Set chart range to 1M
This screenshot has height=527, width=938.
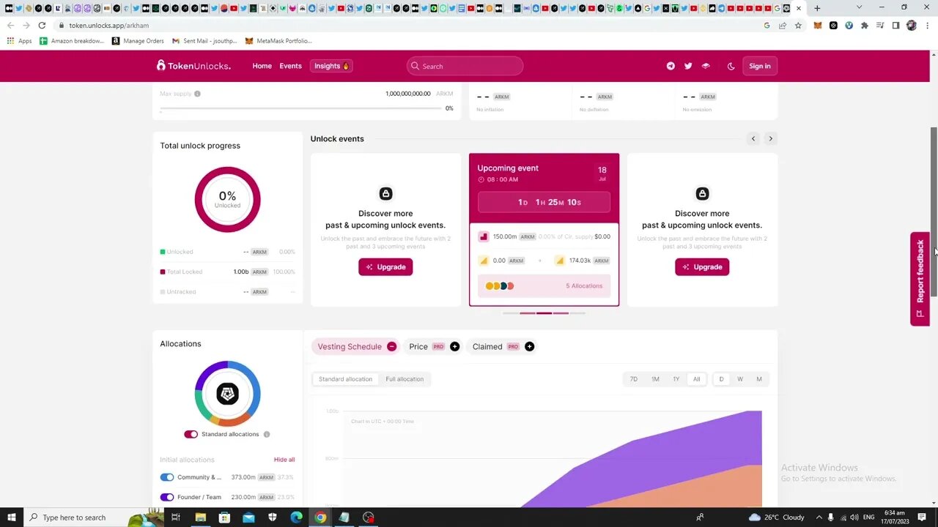click(x=655, y=379)
